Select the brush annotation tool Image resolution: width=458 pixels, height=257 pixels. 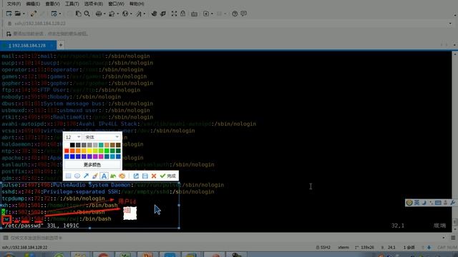tap(95, 176)
